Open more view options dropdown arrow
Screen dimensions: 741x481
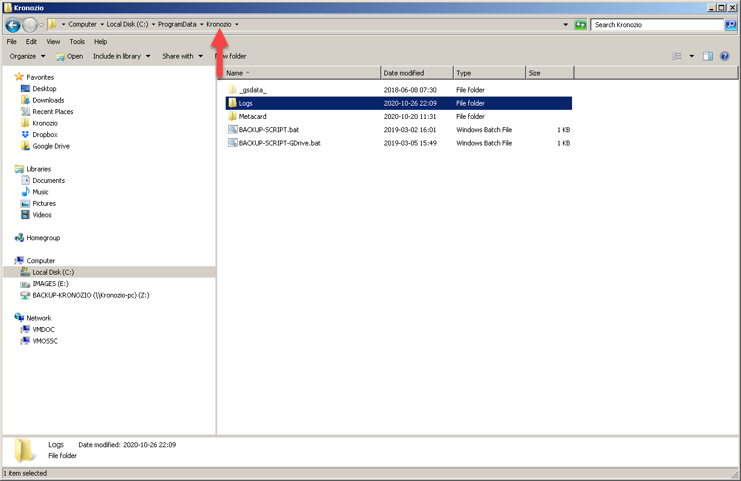[692, 56]
